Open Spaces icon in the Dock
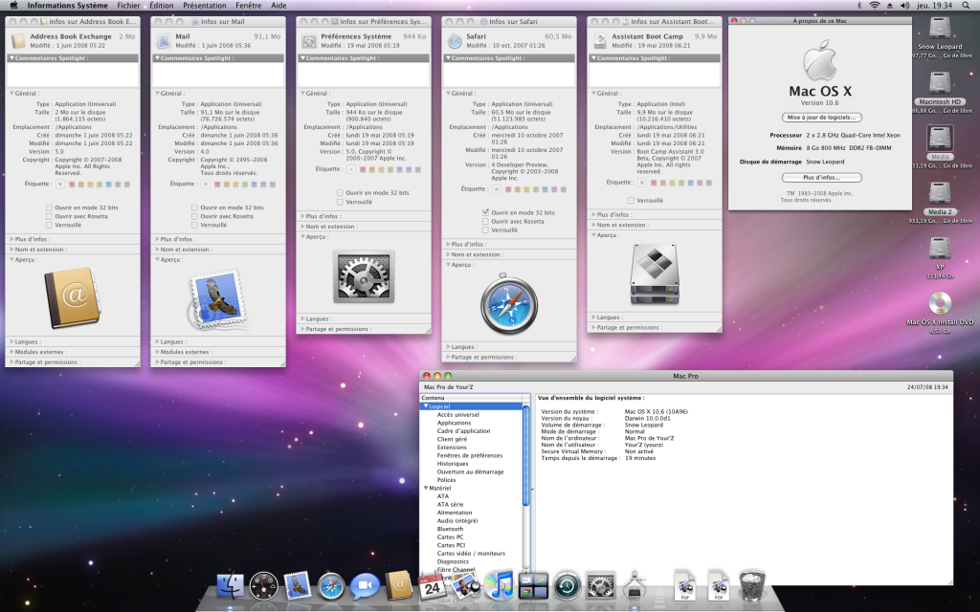The width and height of the screenshot is (980, 612). tap(533, 586)
